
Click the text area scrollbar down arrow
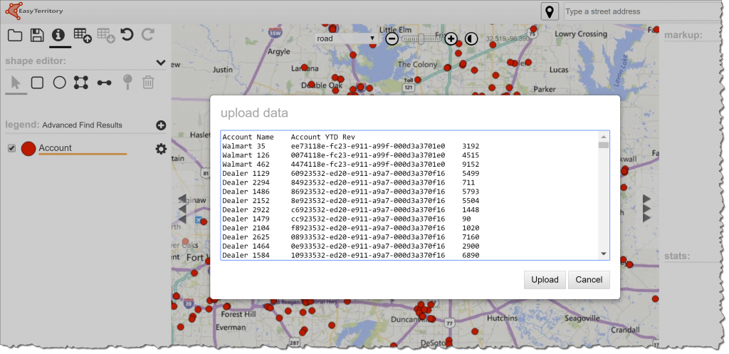click(x=604, y=254)
